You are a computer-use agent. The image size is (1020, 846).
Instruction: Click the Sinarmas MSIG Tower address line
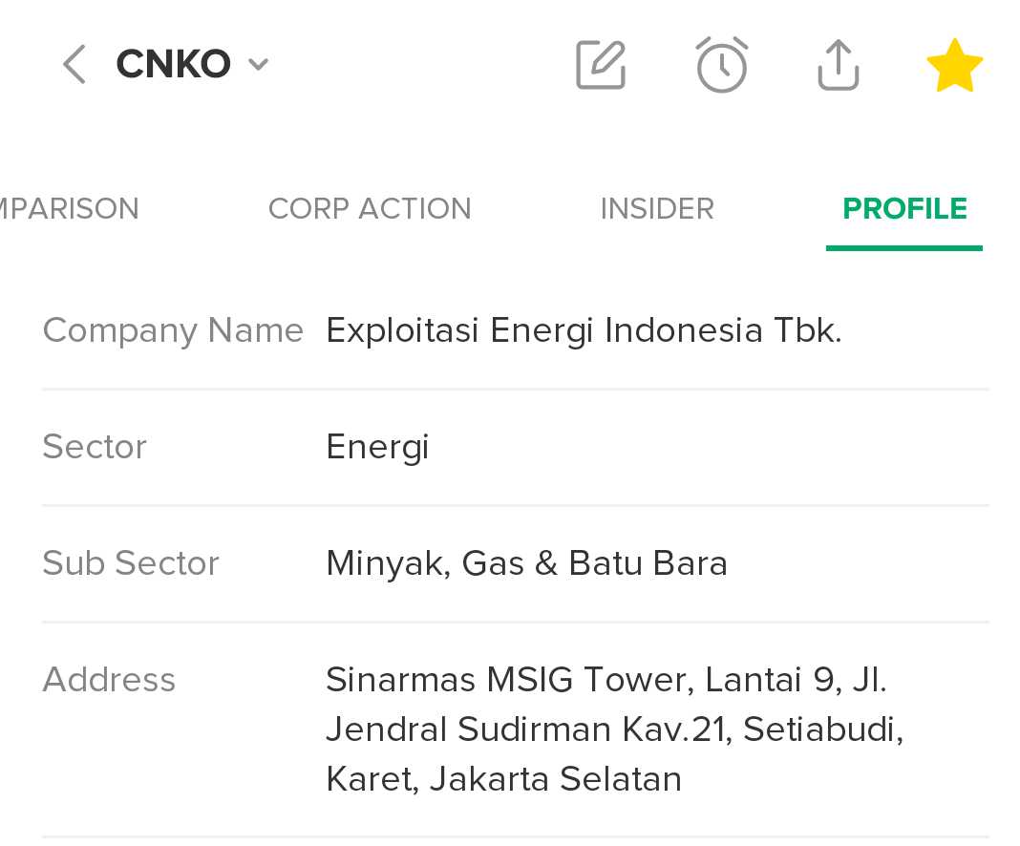point(606,680)
